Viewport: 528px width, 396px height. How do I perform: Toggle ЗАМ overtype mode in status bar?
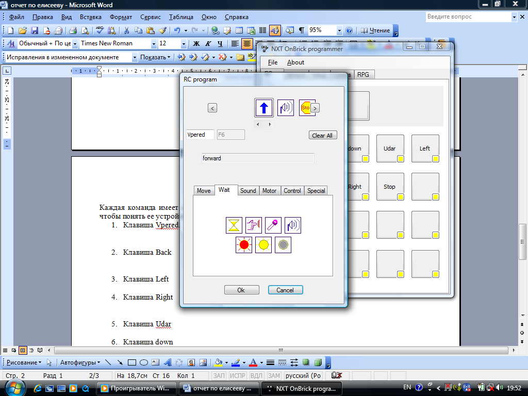click(274, 375)
